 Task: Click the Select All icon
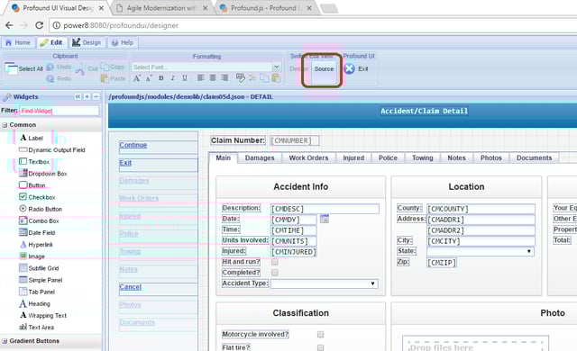[x=11, y=68]
